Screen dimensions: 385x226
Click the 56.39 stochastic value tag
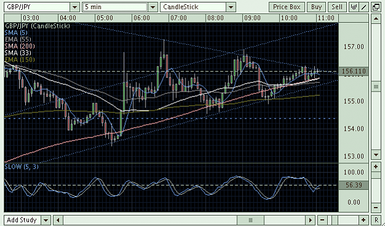coord(354,185)
